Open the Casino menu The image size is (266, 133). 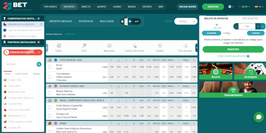pos(117,7)
